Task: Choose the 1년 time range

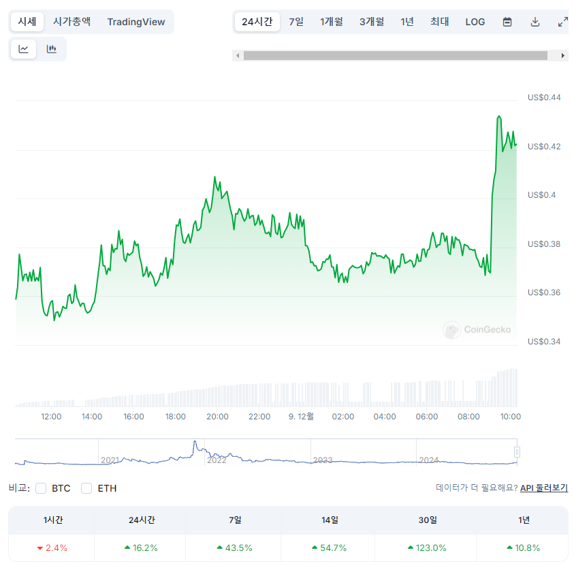Action: 407,22
